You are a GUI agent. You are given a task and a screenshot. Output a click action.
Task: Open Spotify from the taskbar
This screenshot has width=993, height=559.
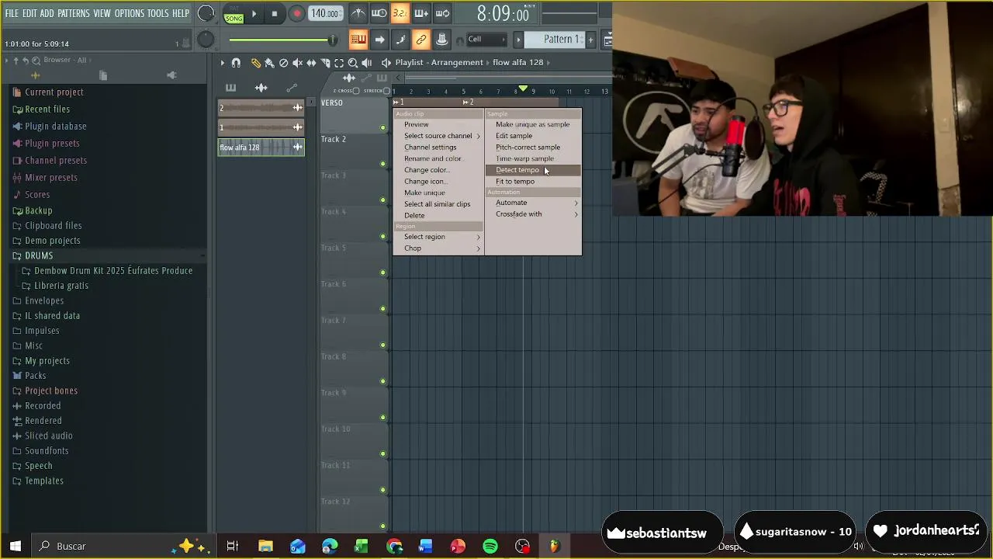click(x=490, y=546)
